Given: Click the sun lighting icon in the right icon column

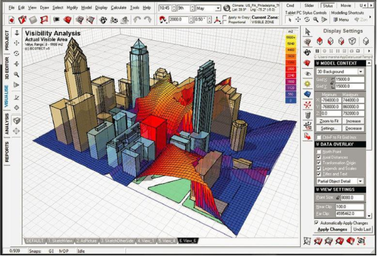Looking at the screenshot, I should [308, 84].
